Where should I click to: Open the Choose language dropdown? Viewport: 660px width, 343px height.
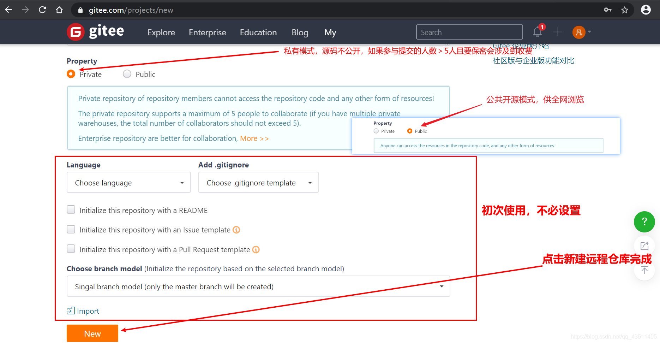(129, 183)
